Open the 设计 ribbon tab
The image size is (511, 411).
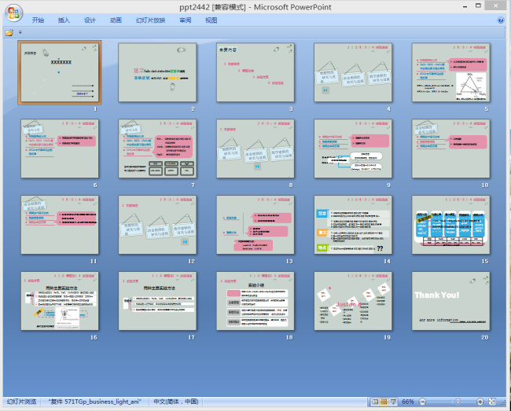coord(90,20)
